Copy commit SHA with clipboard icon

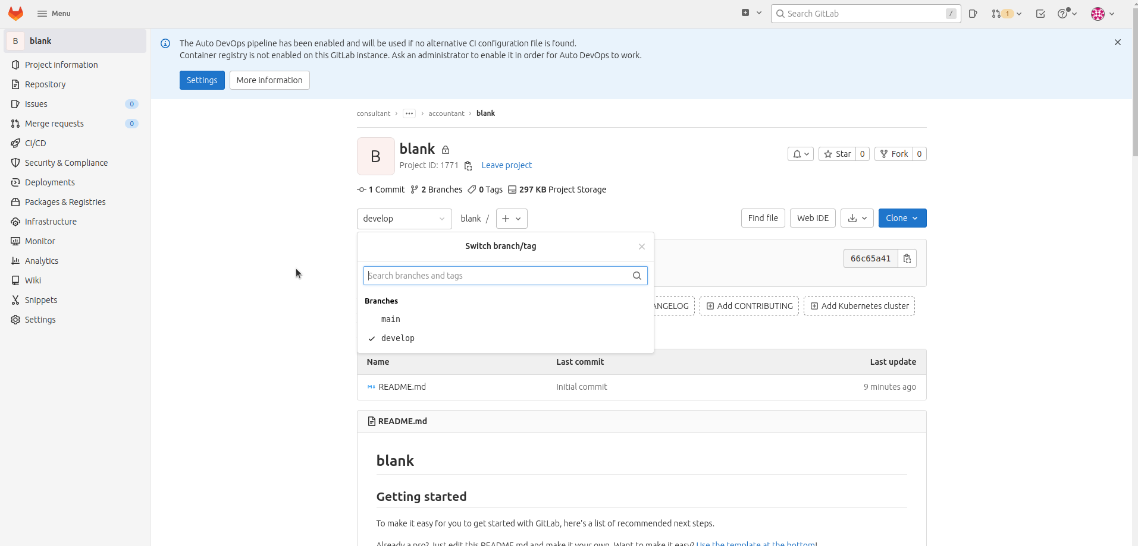(x=907, y=258)
